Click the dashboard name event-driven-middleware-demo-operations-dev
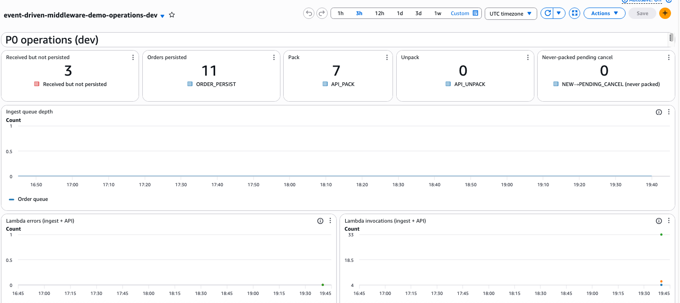The height and width of the screenshot is (303, 680). pos(80,15)
